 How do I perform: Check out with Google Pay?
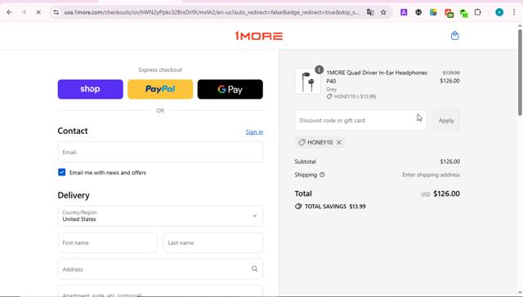coord(230,89)
